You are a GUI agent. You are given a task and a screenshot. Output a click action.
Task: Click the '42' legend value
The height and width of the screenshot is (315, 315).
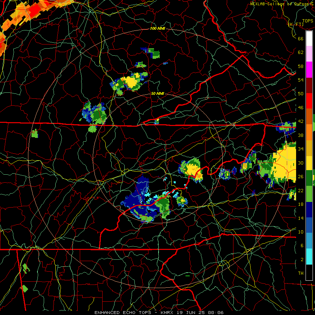click(301, 121)
